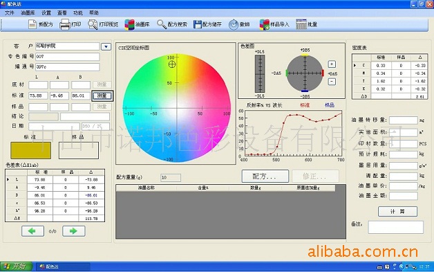Click the green right arrow next record button

point(74,231)
